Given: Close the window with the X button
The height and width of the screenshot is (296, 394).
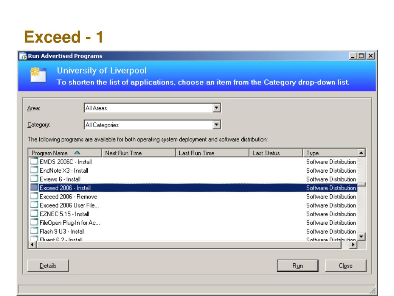Looking at the screenshot, I should coord(371,56).
